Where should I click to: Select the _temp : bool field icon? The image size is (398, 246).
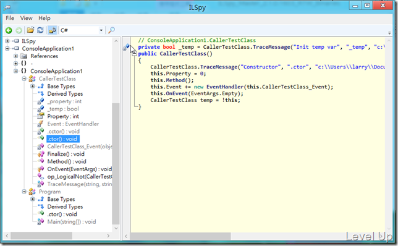tap(41, 109)
